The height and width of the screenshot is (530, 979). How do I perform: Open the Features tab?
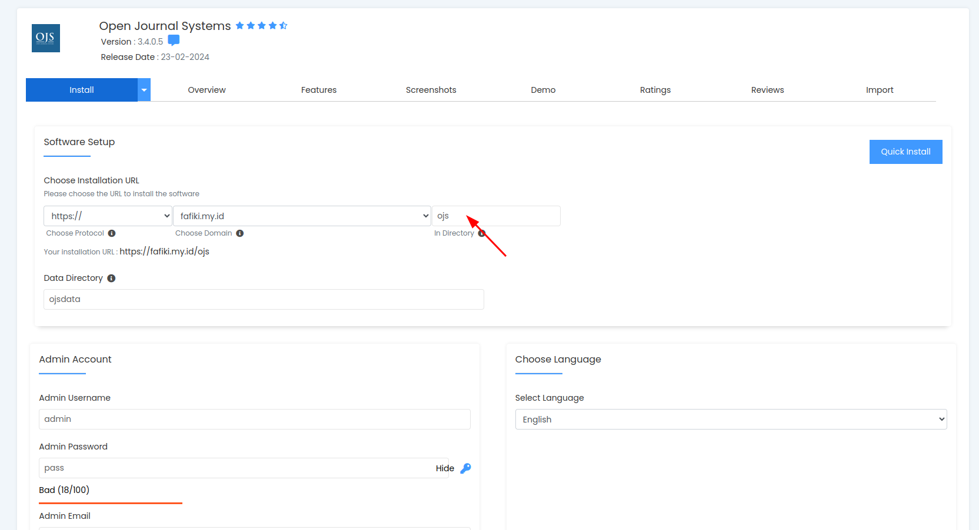click(319, 90)
